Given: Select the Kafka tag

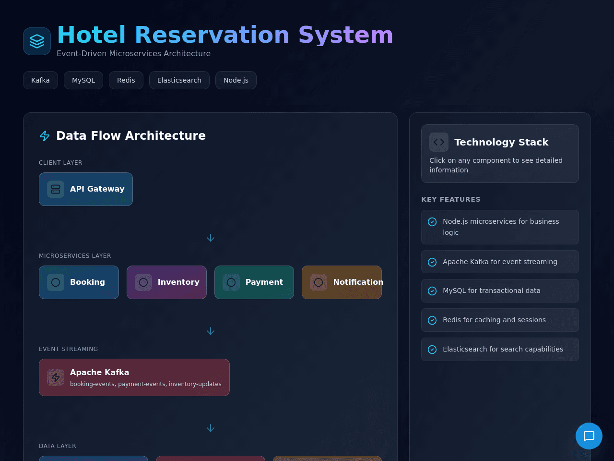Looking at the screenshot, I should point(40,80).
